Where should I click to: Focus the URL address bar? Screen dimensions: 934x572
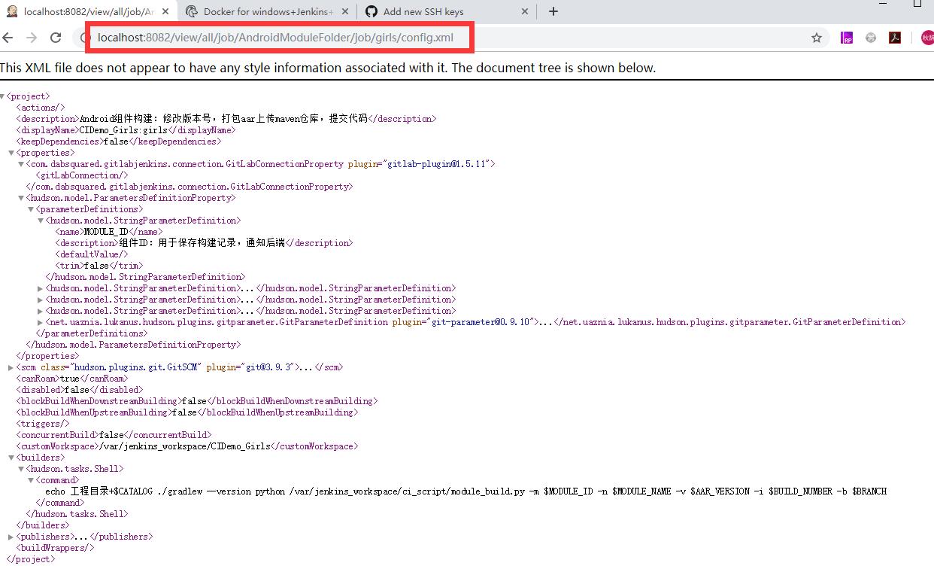point(451,38)
